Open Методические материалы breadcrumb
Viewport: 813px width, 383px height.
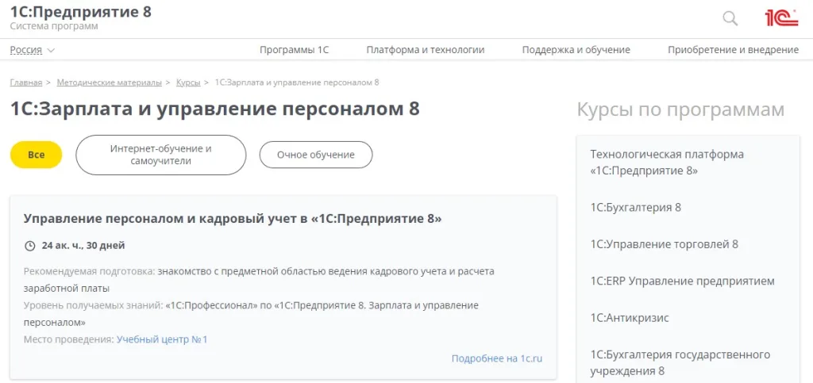[110, 82]
